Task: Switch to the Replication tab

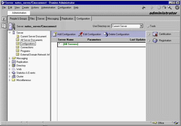Action: point(67,18)
